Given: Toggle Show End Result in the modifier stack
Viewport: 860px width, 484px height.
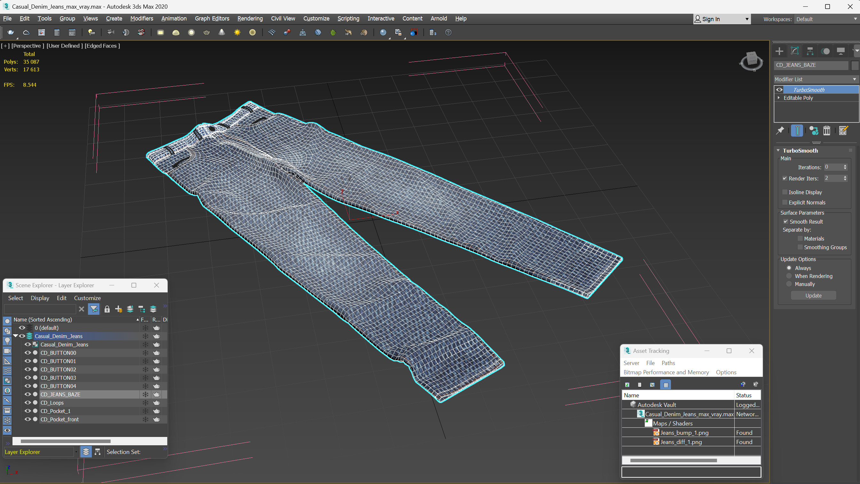Looking at the screenshot, I should coord(797,131).
